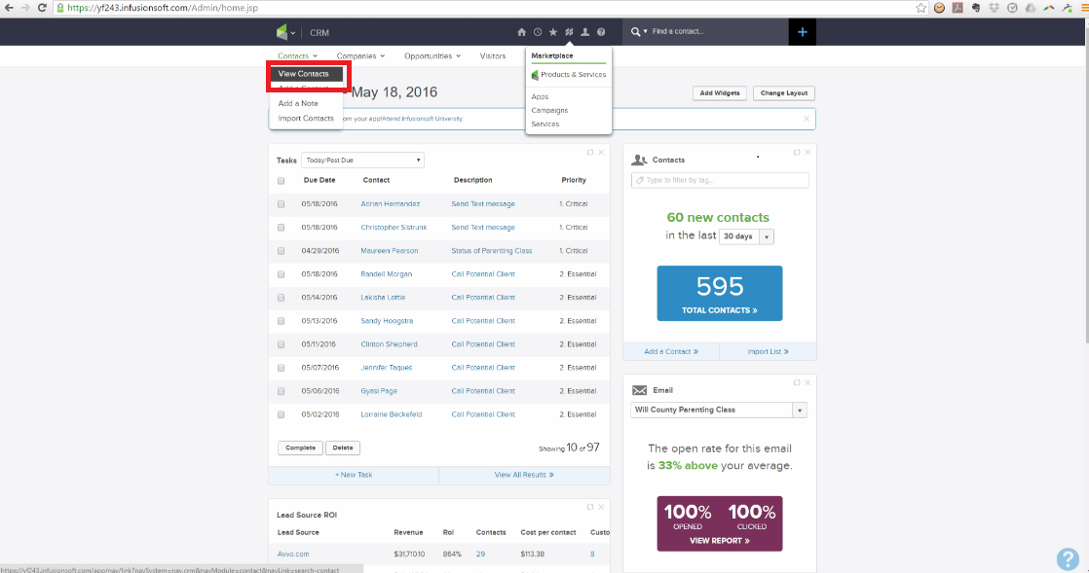Open the 30 days period dropdown
Viewport: 1089px width, 573px height.
click(746, 236)
